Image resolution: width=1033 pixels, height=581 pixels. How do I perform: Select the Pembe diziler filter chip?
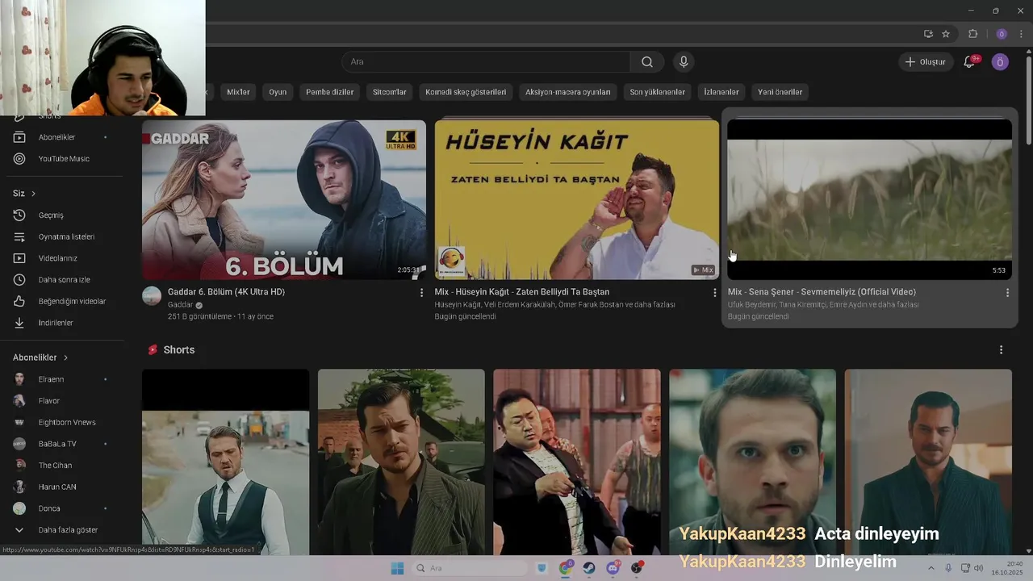click(x=329, y=92)
